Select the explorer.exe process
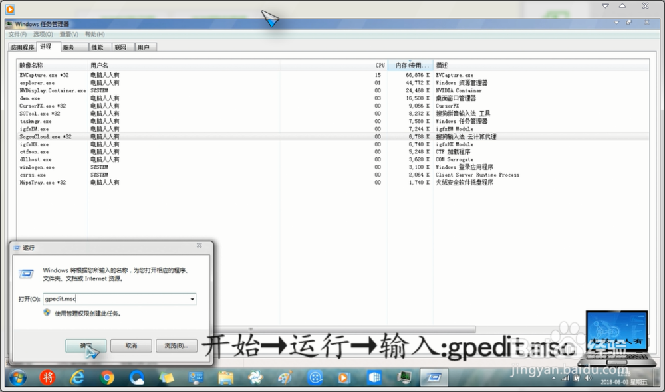This screenshot has height=392, width=665. (x=332, y=83)
